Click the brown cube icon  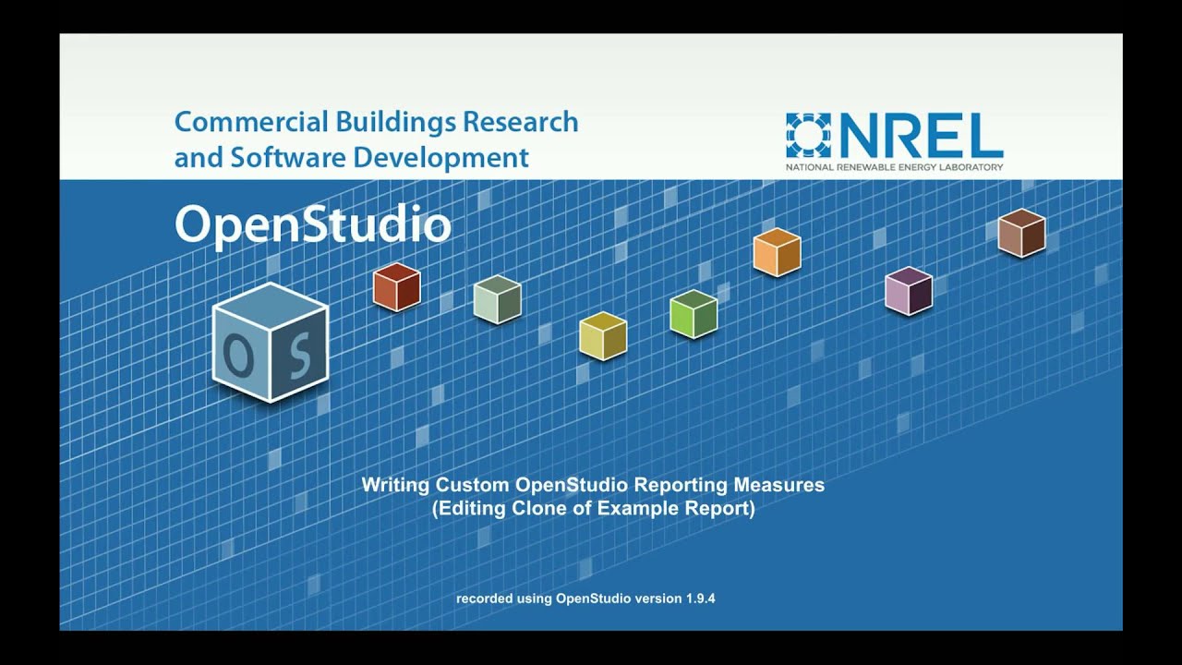pyautogui.click(x=1021, y=233)
